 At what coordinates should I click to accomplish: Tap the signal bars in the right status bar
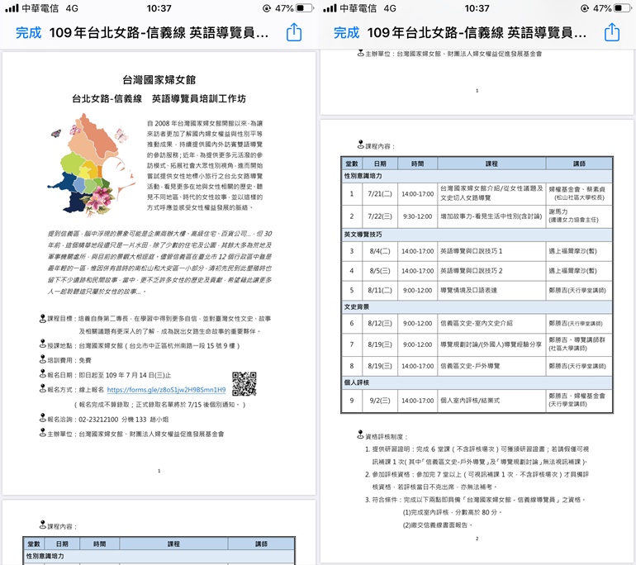point(330,8)
